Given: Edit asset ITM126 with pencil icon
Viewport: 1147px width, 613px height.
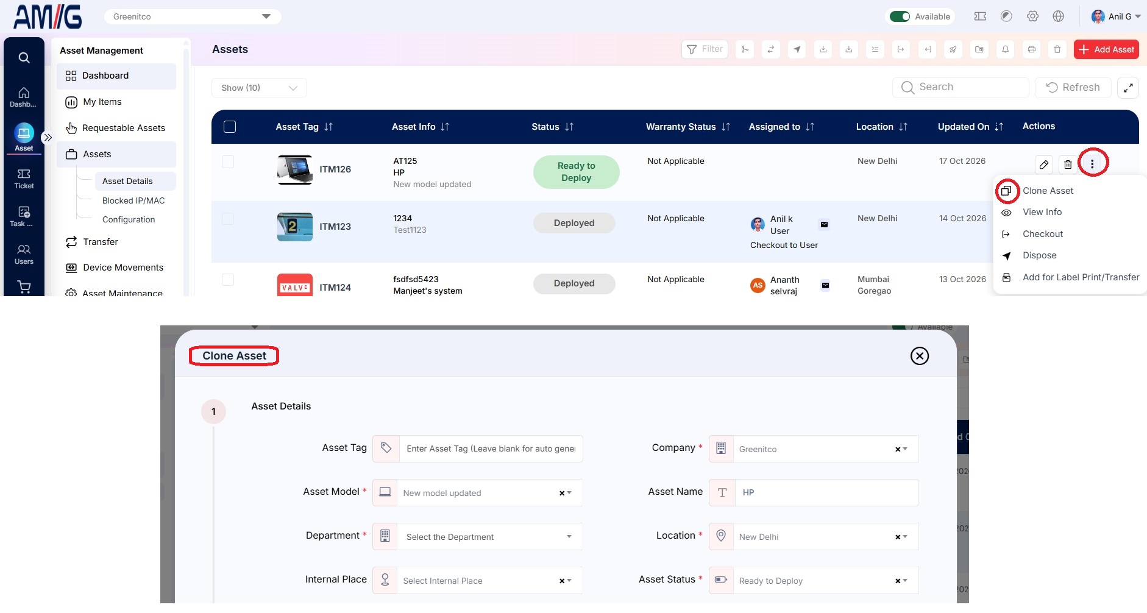Looking at the screenshot, I should (x=1044, y=165).
